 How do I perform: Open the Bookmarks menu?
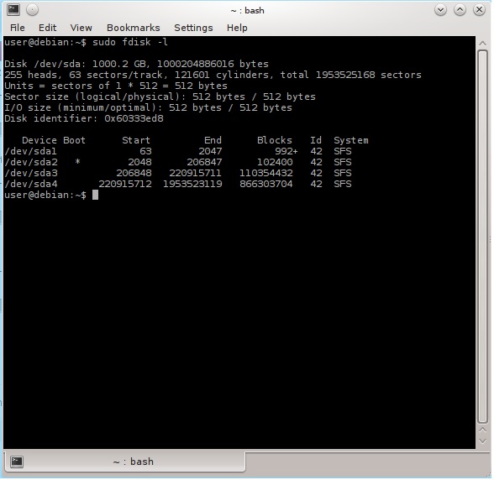tap(134, 28)
